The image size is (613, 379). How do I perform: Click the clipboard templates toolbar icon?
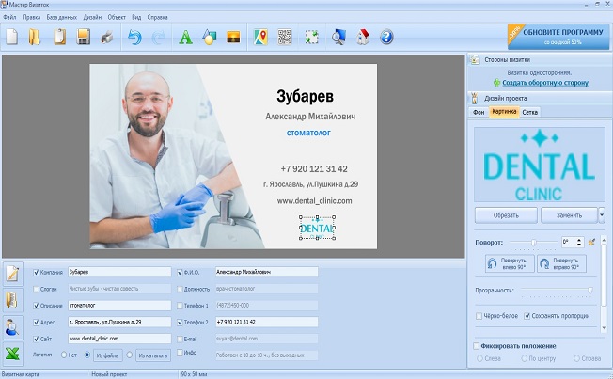pyautogui.click(x=59, y=37)
